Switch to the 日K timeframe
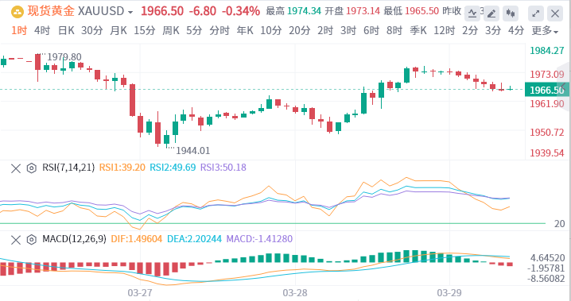 pos(66,31)
